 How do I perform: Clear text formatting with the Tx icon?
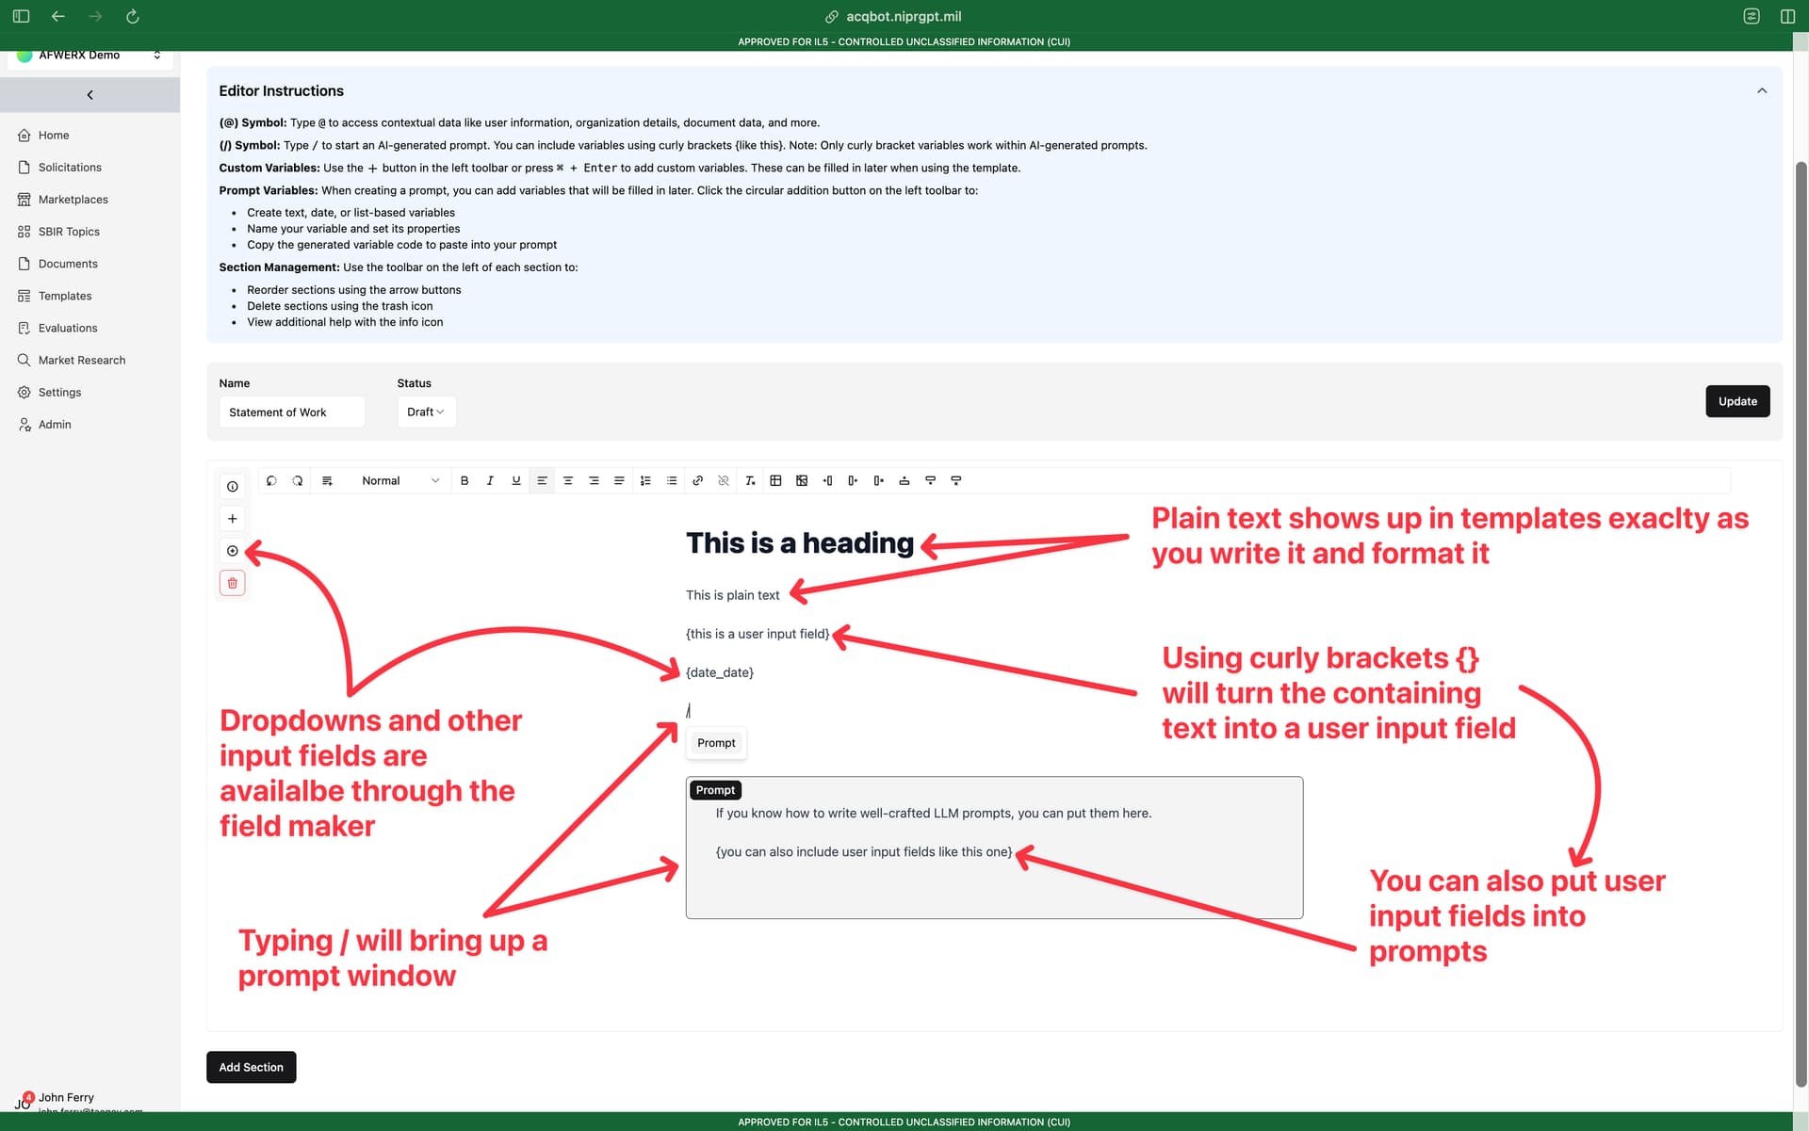(x=750, y=480)
